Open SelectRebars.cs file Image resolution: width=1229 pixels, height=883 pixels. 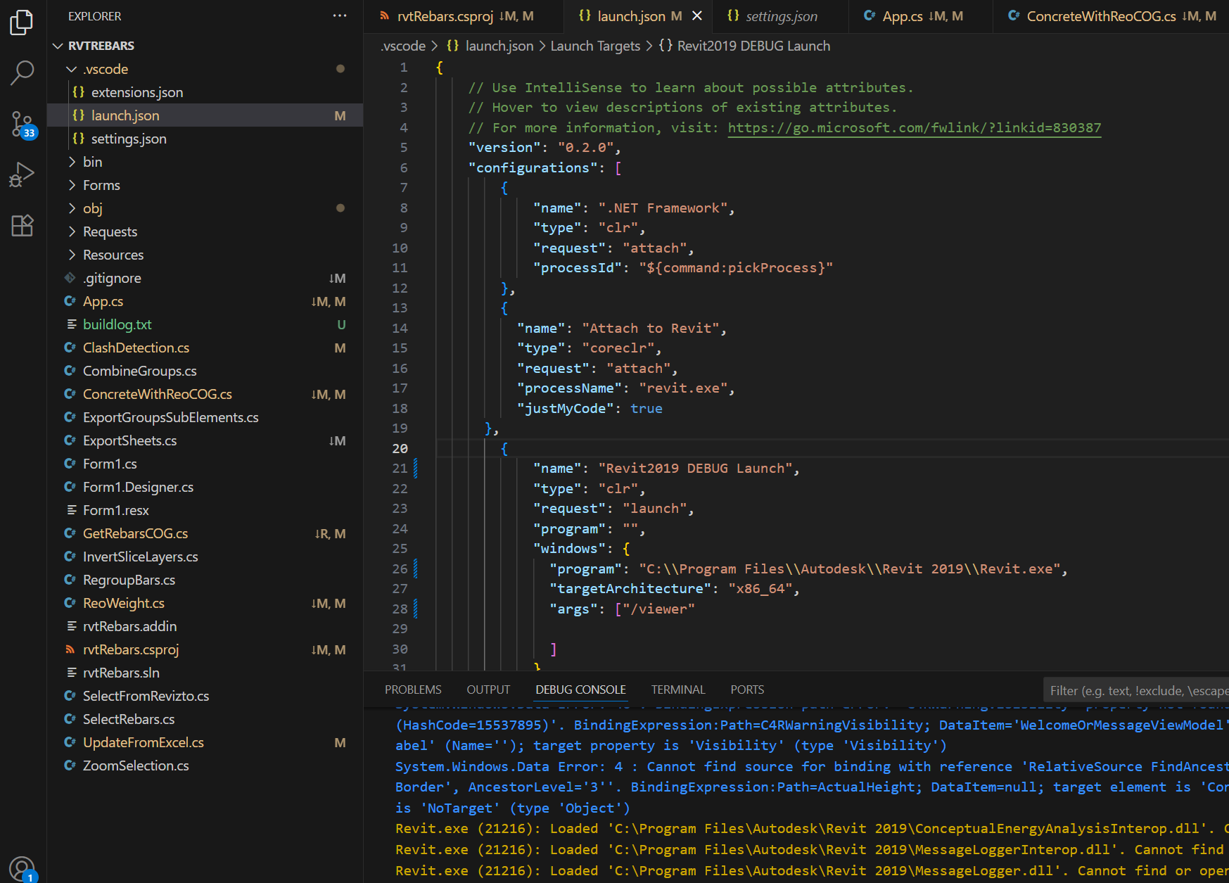pos(205,719)
